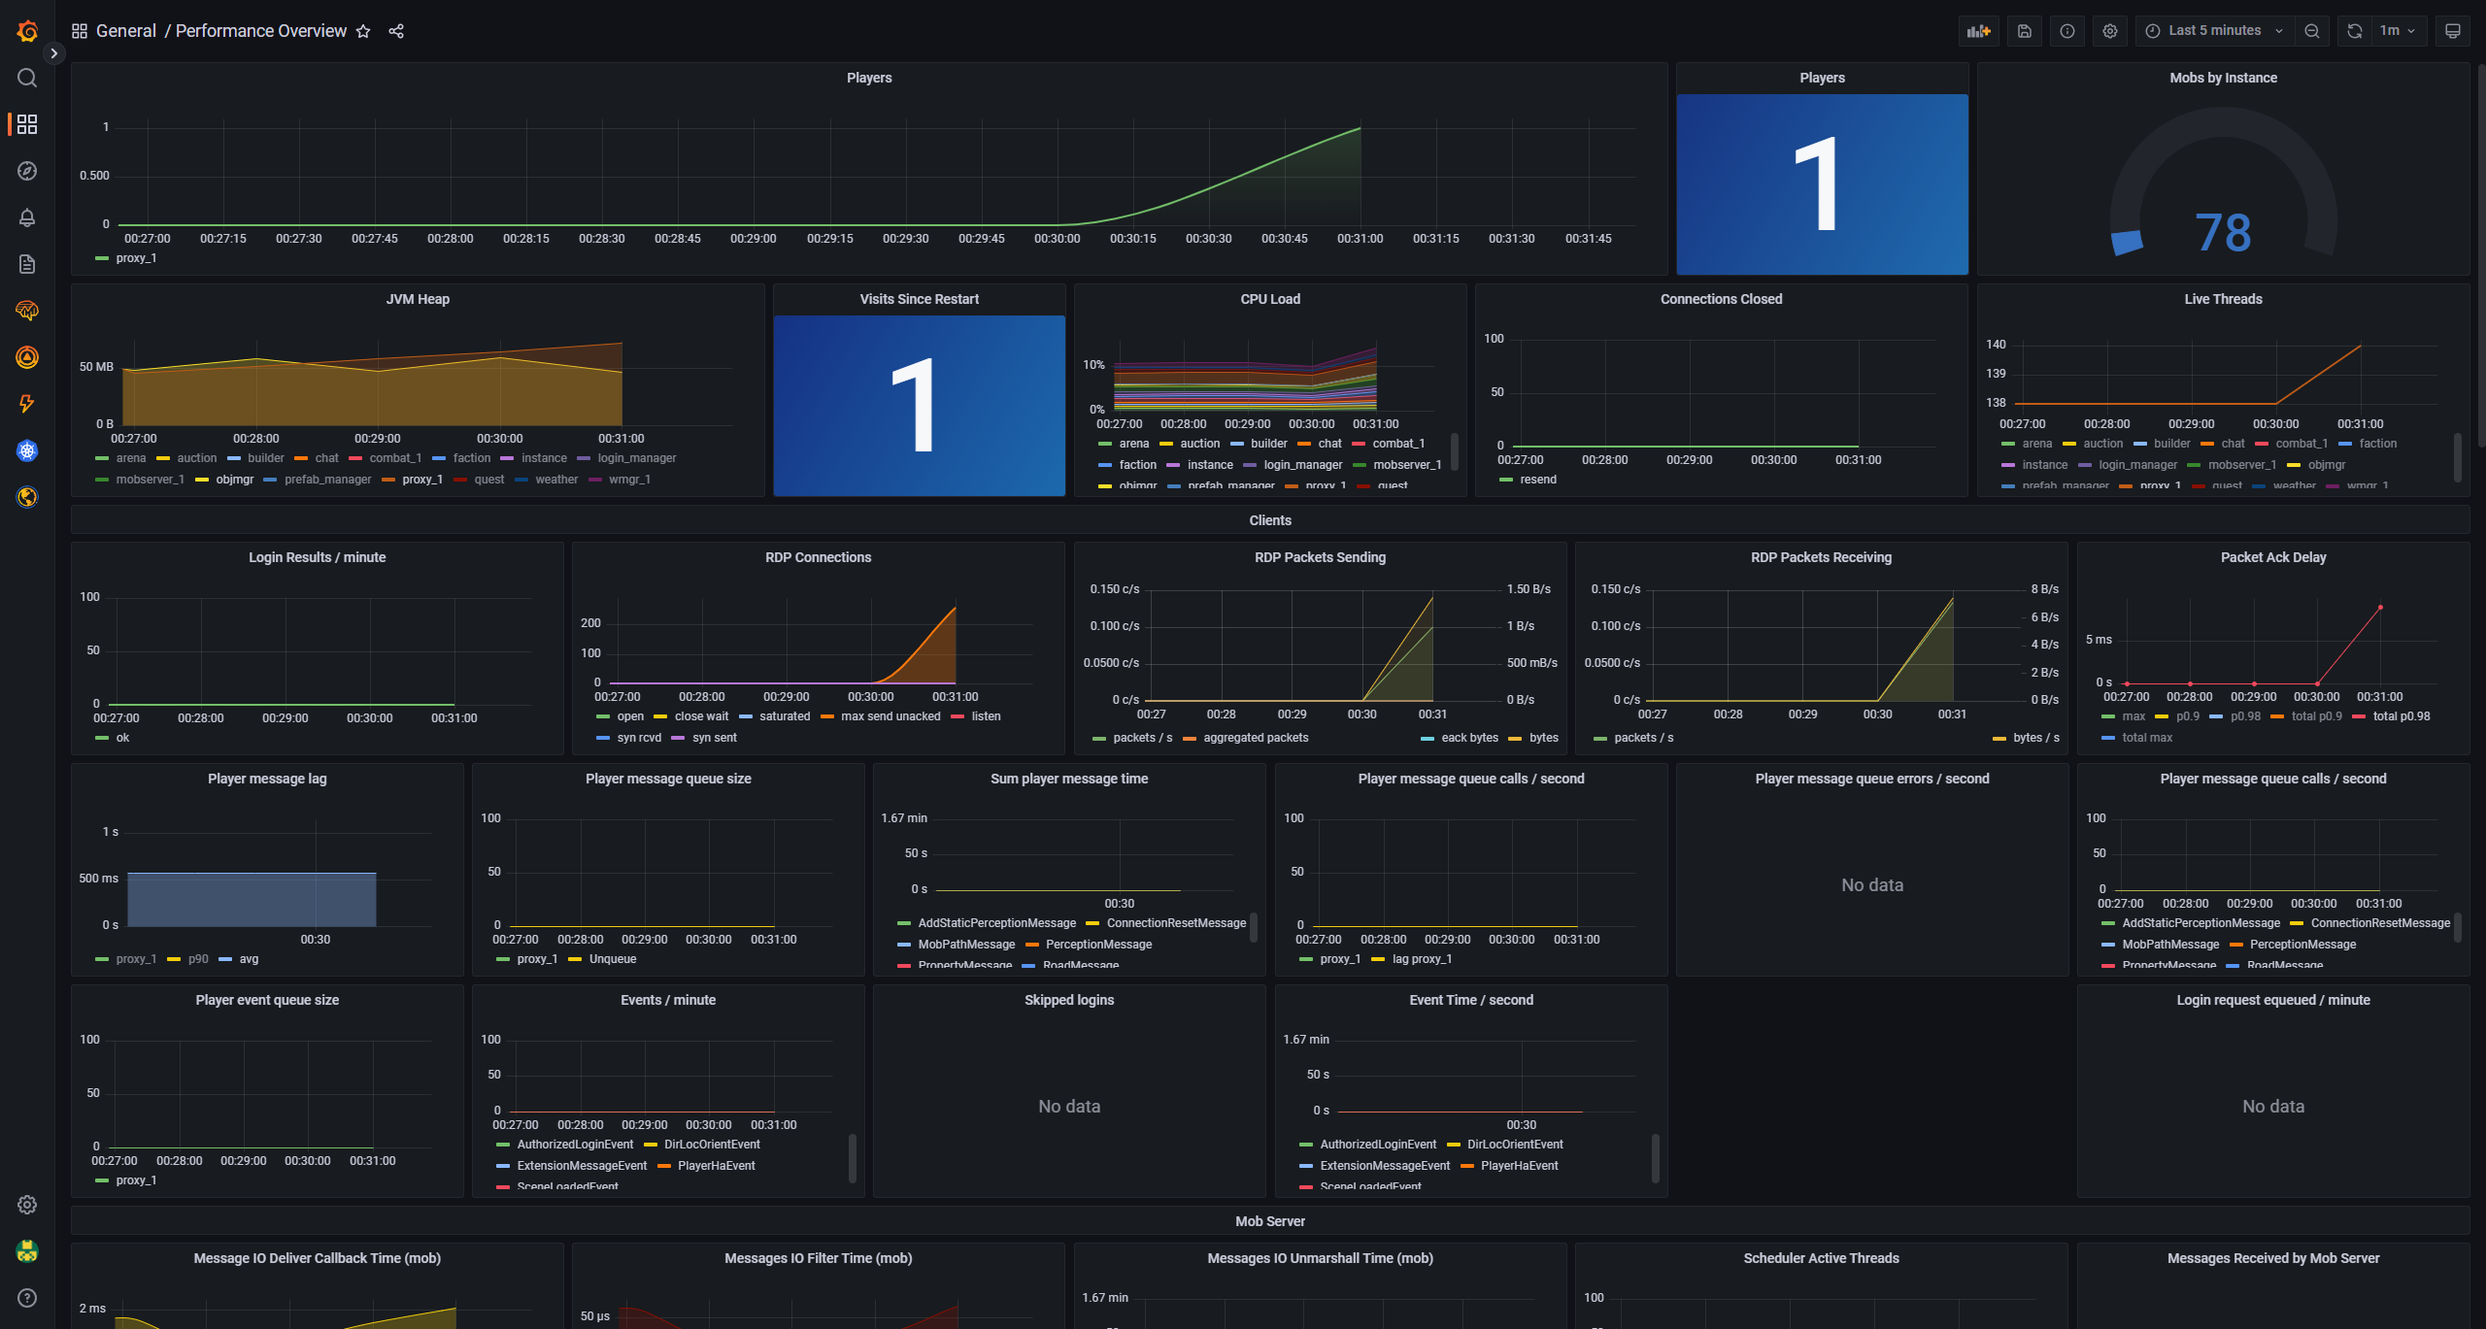This screenshot has height=1329, width=2486.
Task: Save the dashboard
Action: click(2025, 31)
